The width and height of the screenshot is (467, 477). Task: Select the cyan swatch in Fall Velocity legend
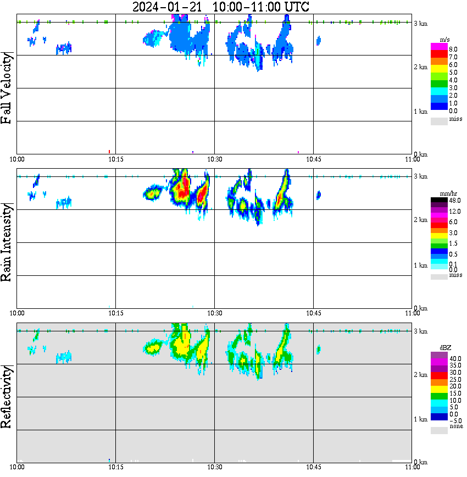pos(439,91)
